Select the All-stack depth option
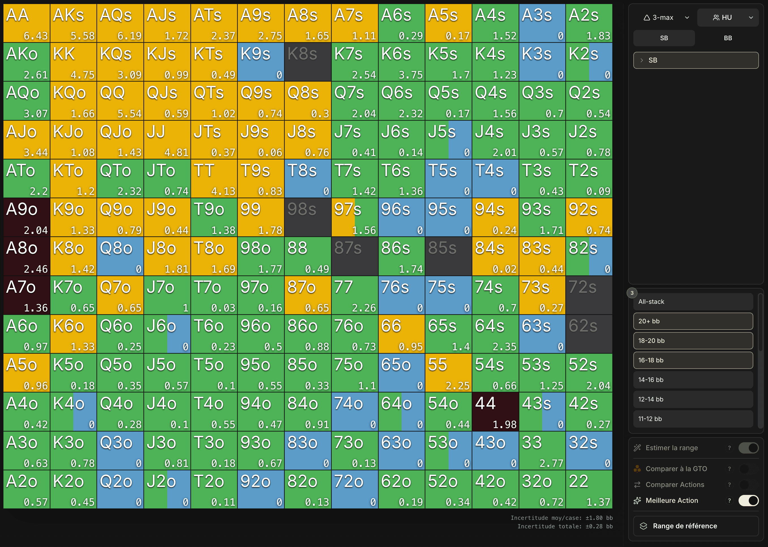Image resolution: width=768 pixels, height=547 pixels. [693, 302]
